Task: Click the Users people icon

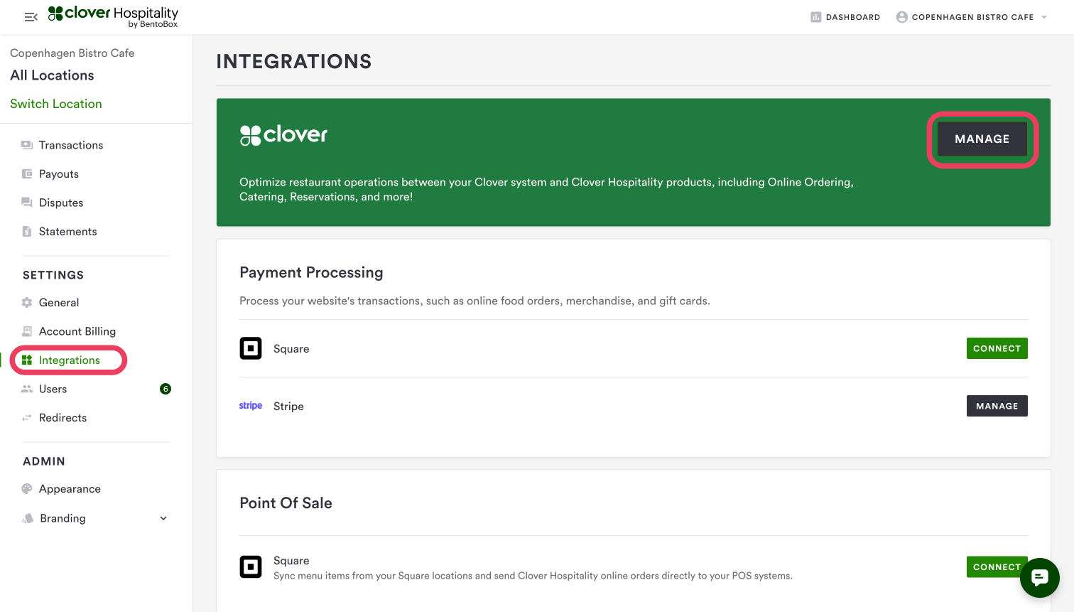Action: point(27,389)
